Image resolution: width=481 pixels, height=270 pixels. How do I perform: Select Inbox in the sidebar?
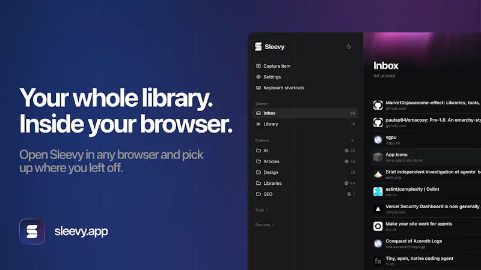305,113
